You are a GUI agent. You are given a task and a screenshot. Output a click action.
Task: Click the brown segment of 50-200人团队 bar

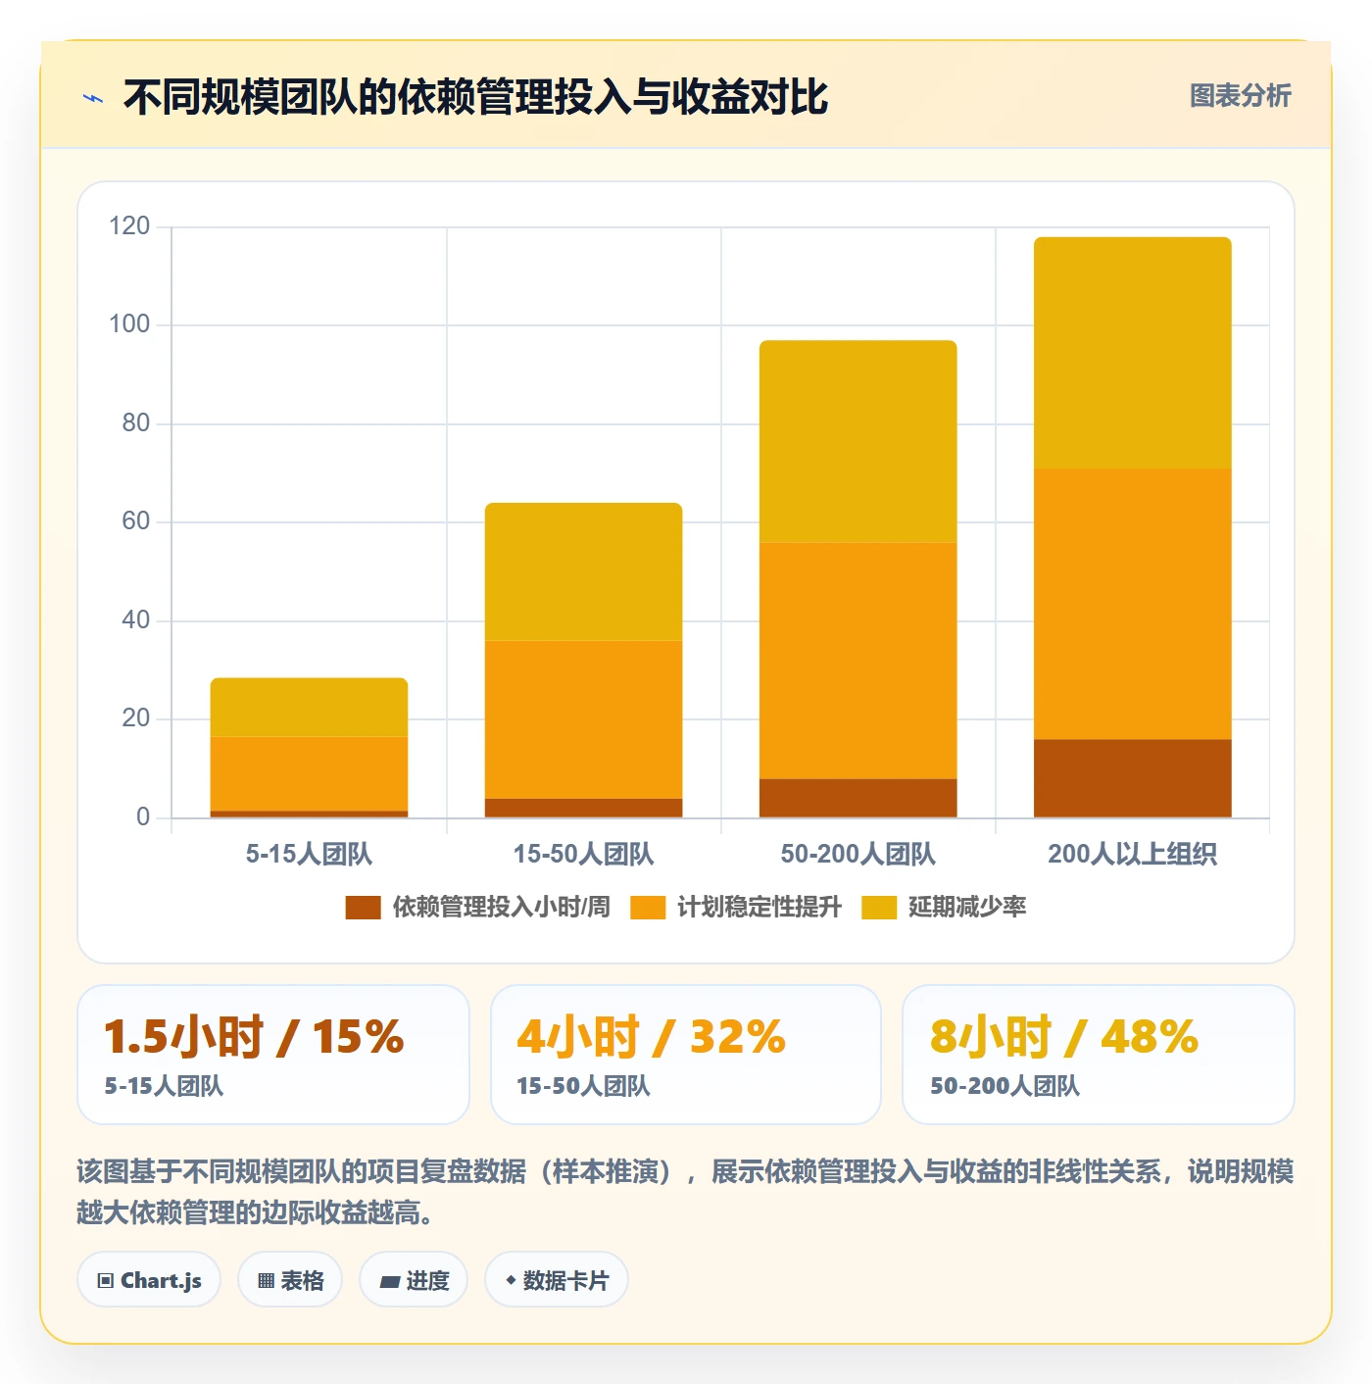(x=857, y=798)
